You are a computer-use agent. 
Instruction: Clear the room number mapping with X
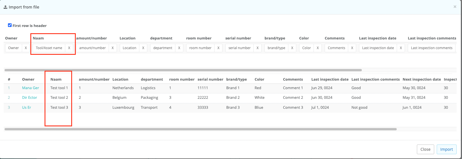tap(218, 48)
